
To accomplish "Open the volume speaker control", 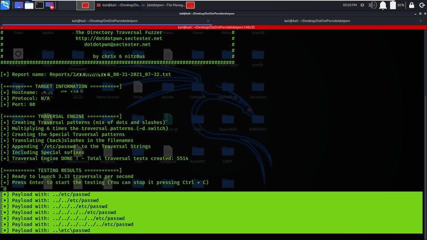I will coord(372,5).
